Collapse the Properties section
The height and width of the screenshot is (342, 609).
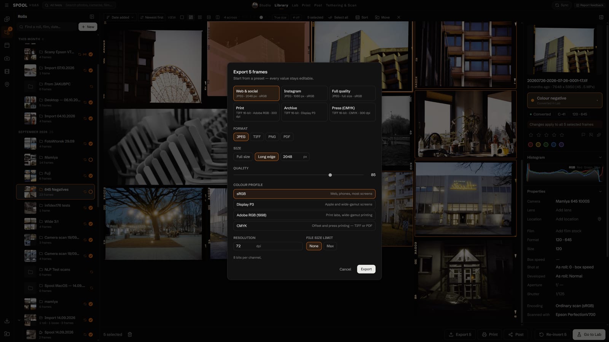pyautogui.click(x=600, y=192)
